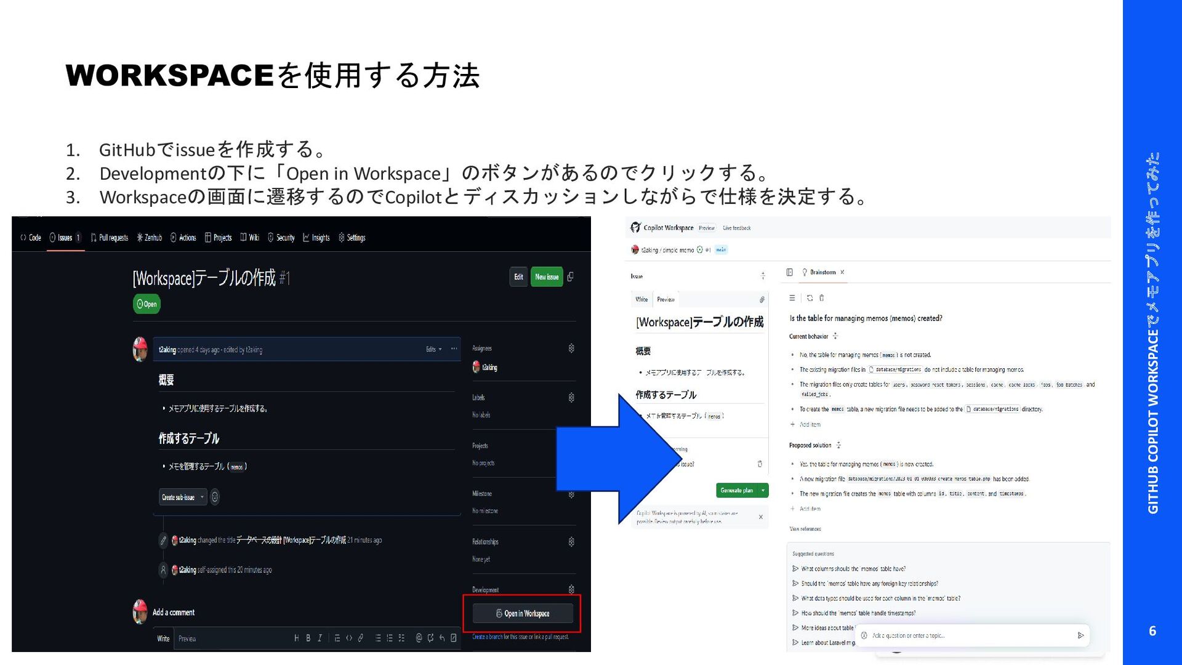Click the saved replies arrow icon
This screenshot has width=1182, height=665.
pos(442,638)
